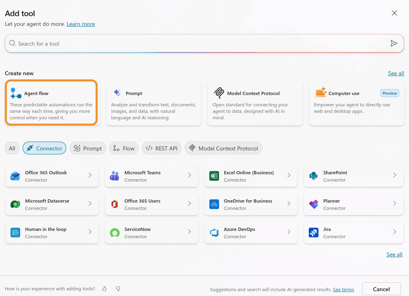Click the Azure DevOps connector icon
This screenshot has height=296, width=409.
(214, 233)
